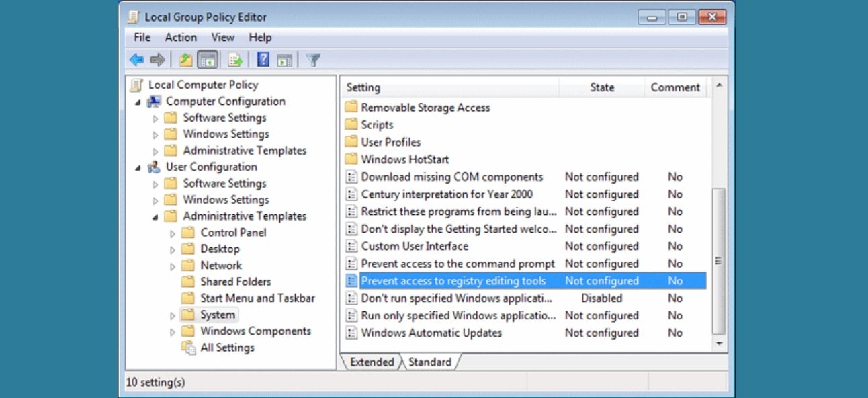Toggle the Show/Hide Console Tree icon
The image size is (868, 398).
(207, 59)
